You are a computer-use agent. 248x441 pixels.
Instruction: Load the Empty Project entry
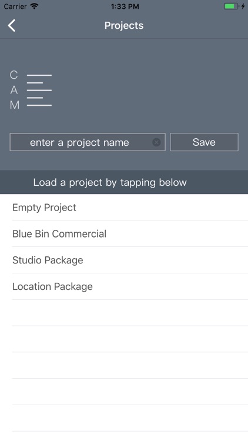coord(124,208)
